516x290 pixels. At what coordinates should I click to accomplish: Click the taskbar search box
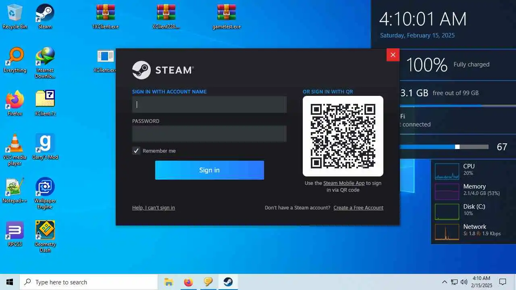point(89,282)
